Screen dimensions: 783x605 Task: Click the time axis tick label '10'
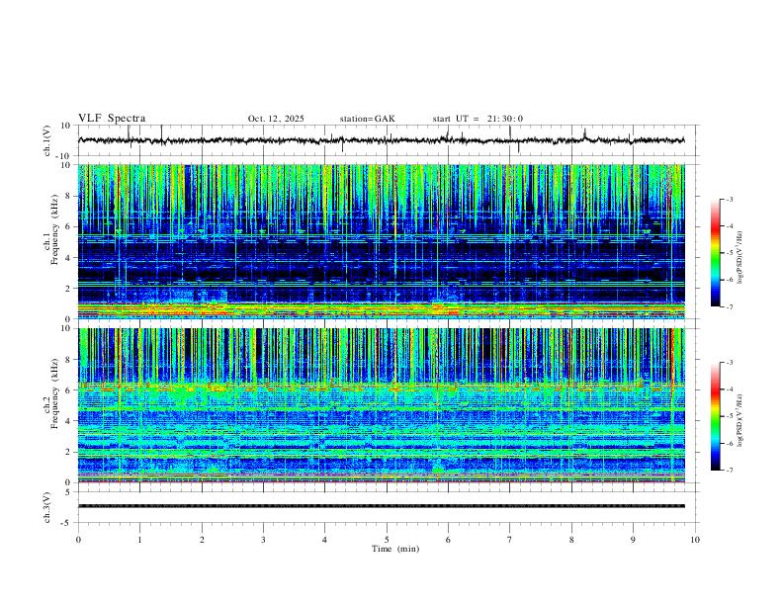click(695, 540)
